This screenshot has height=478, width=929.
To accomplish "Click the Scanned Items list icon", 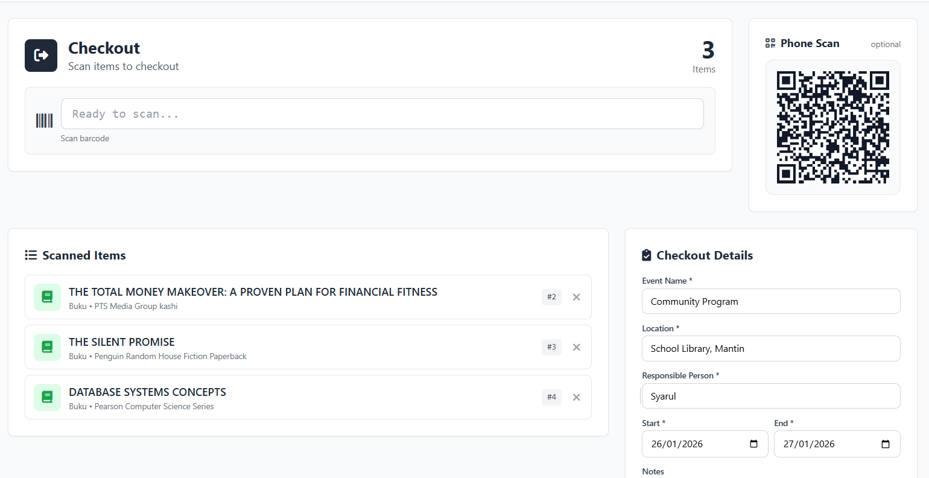I will point(31,255).
